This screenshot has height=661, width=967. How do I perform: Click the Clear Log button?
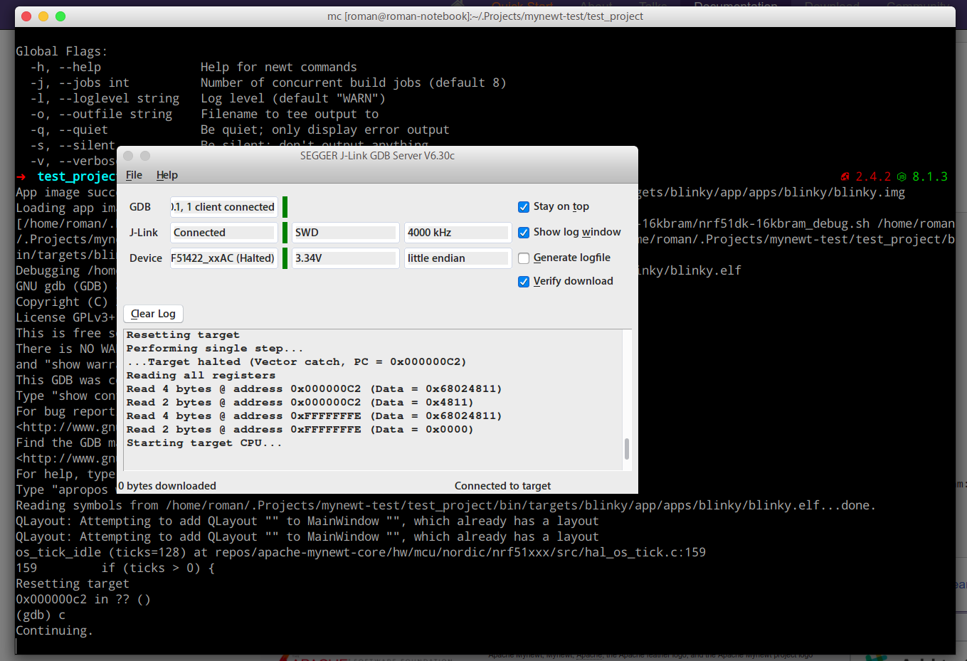pyautogui.click(x=153, y=314)
